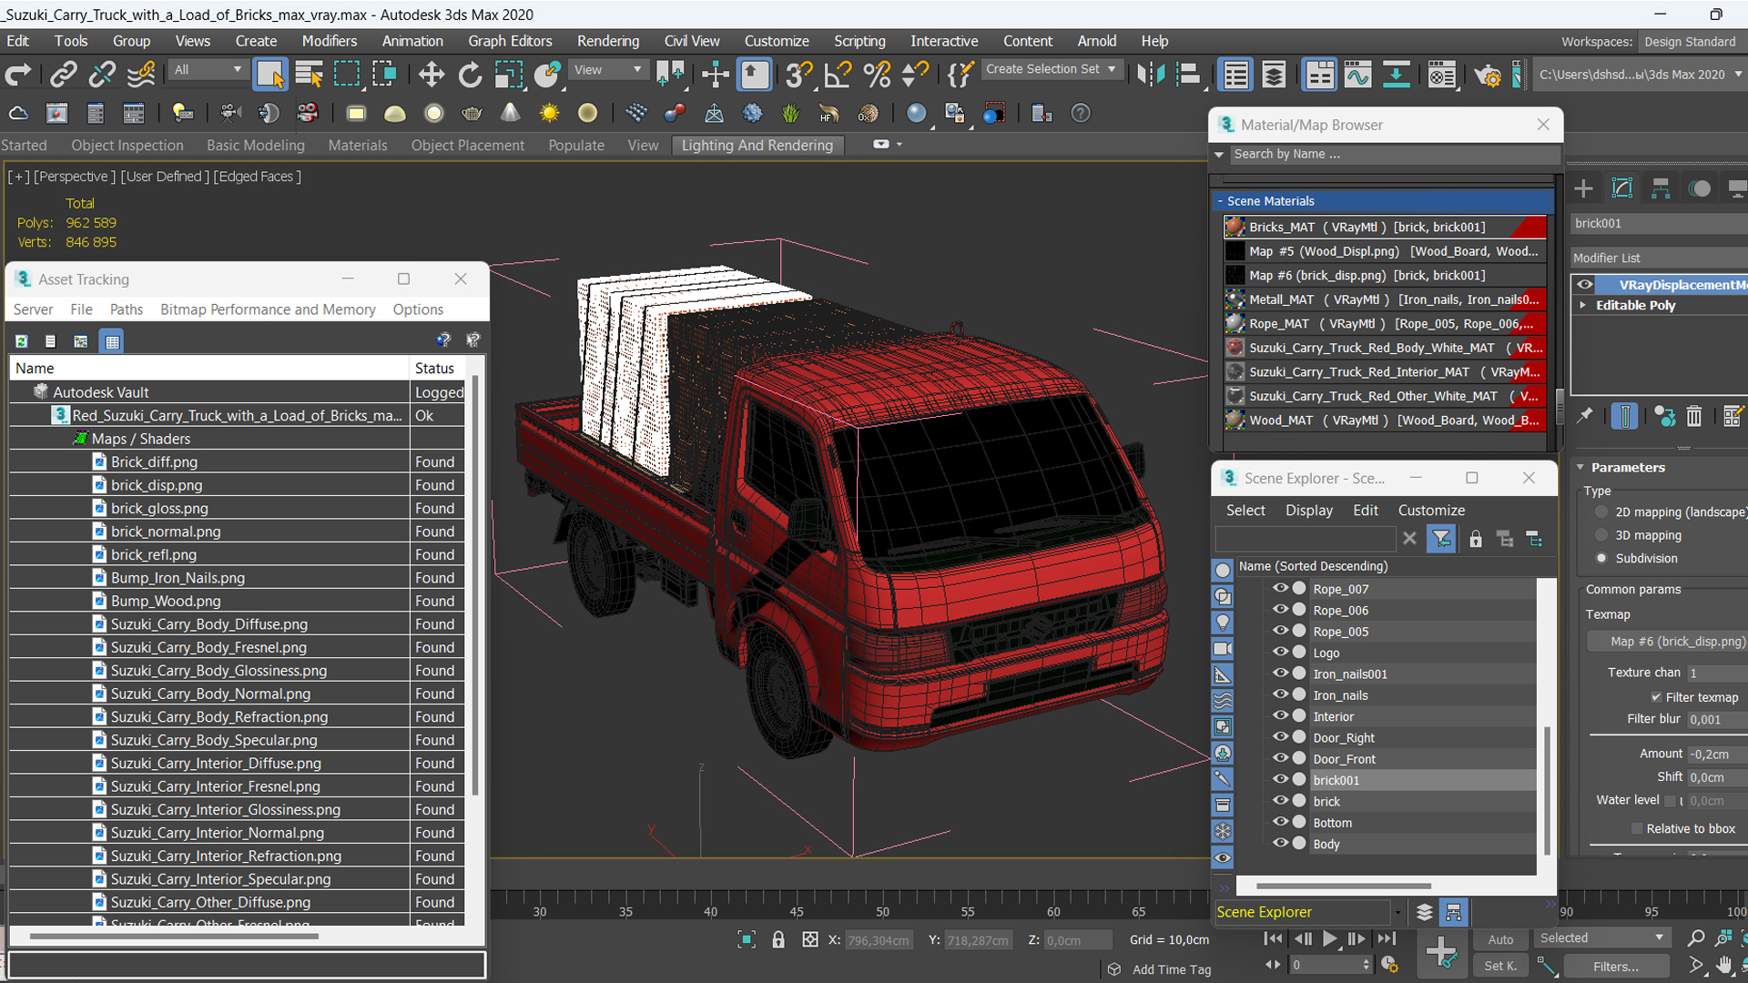Collapse the Scene Materials group
Viewport: 1748px width, 983px height.
click(1220, 201)
